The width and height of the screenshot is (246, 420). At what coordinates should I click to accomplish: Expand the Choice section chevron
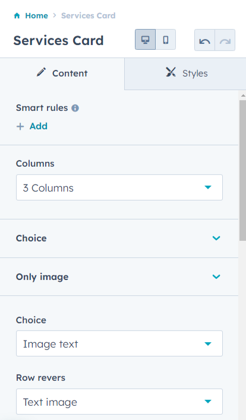pyautogui.click(x=216, y=238)
